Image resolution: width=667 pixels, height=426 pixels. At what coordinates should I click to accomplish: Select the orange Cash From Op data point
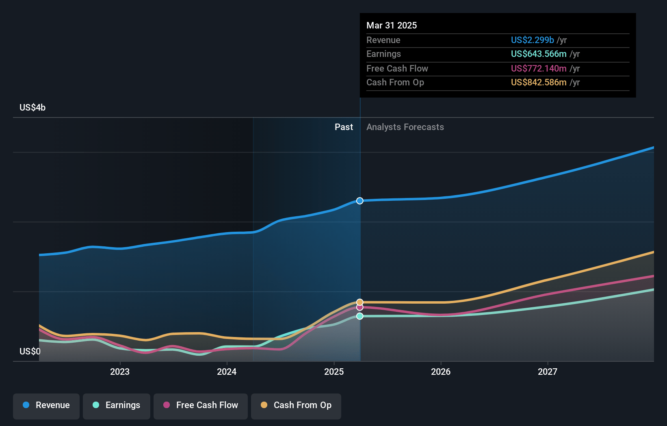pyautogui.click(x=360, y=302)
